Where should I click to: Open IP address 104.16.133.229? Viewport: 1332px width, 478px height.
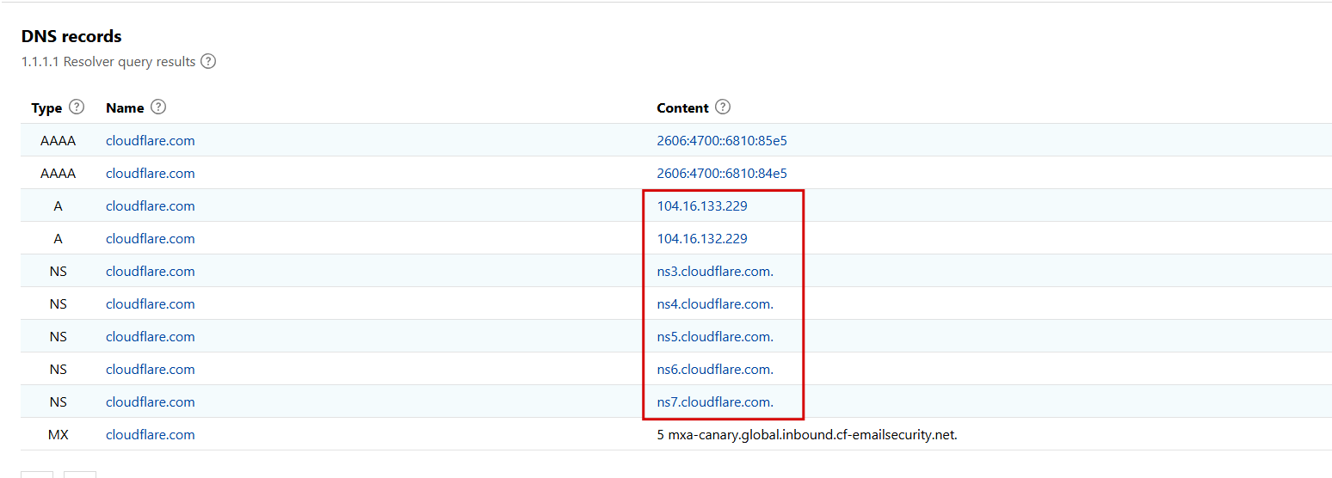pos(702,205)
